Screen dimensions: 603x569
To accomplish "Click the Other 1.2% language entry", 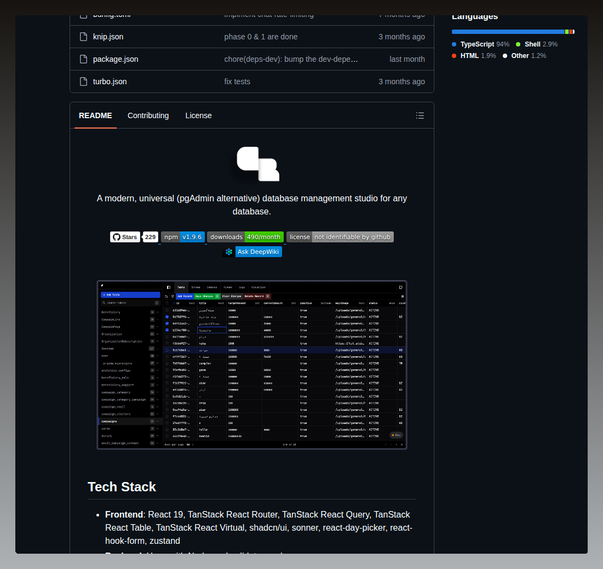I will 525,56.
